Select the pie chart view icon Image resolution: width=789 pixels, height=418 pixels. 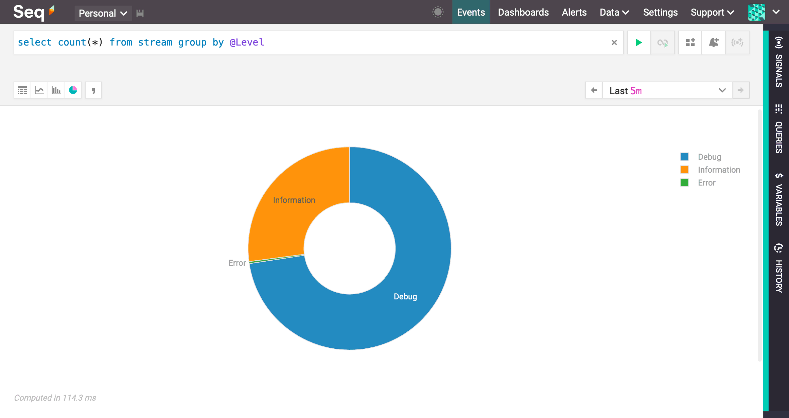tap(73, 90)
